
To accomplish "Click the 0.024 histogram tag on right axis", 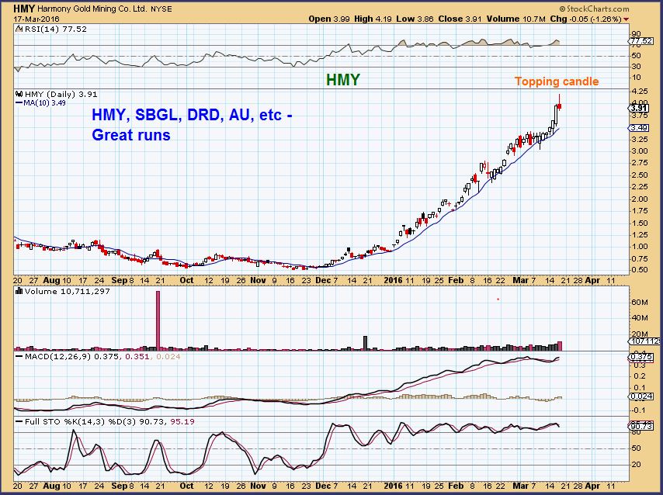I will 640,396.
